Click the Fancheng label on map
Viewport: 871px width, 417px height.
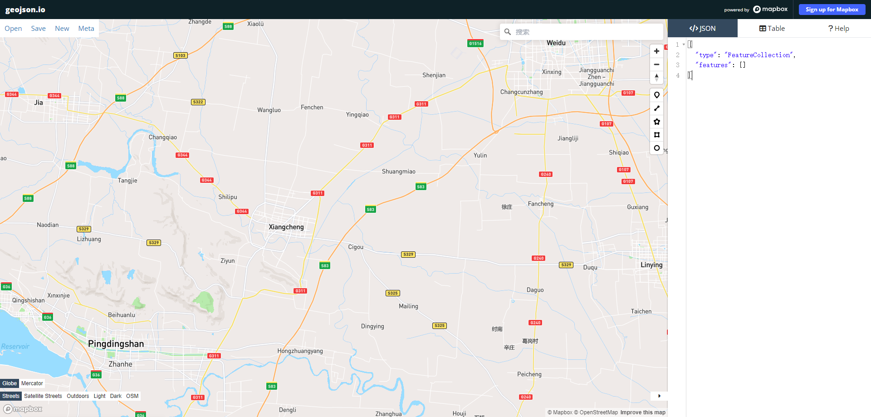[541, 204]
